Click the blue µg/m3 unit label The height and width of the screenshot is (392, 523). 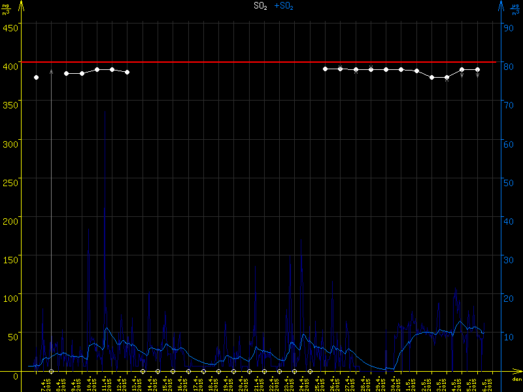515,8
